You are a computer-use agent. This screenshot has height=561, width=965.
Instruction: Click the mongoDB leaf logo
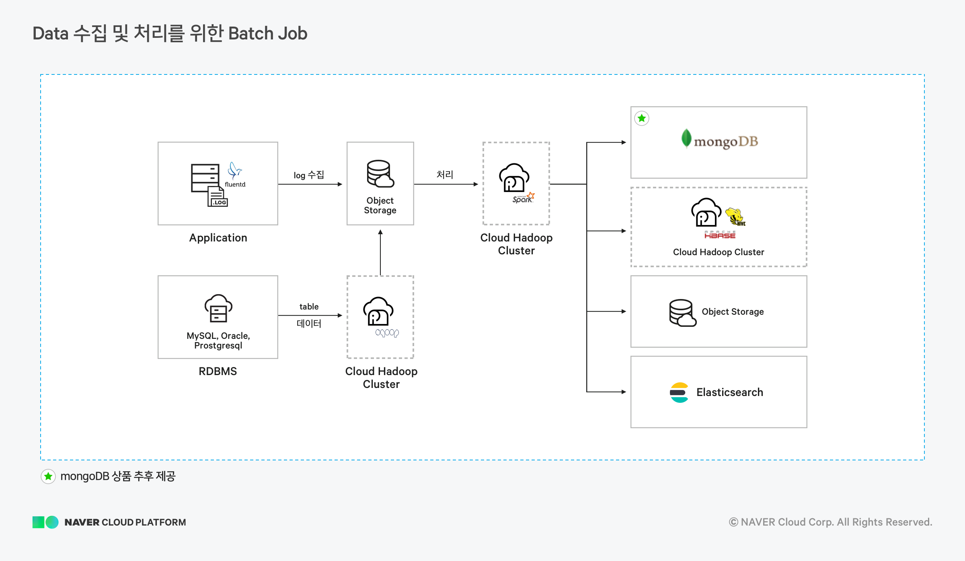(686, 139)
